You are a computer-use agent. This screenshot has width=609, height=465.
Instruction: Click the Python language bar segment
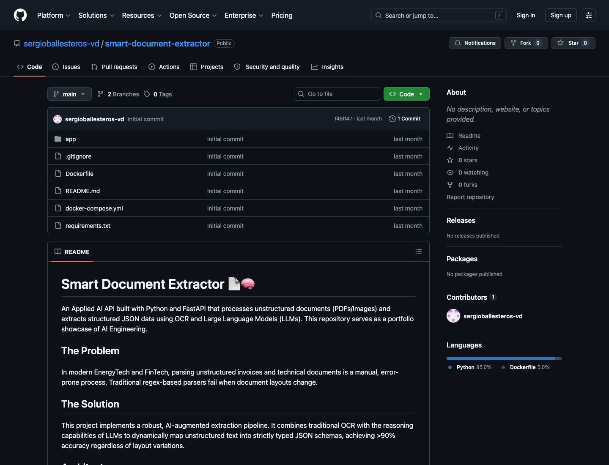point(501,358)
